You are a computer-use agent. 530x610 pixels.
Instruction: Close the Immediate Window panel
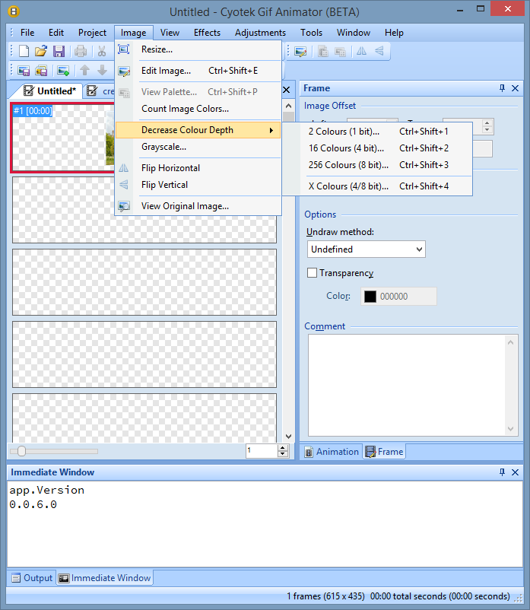pos(516,472)
